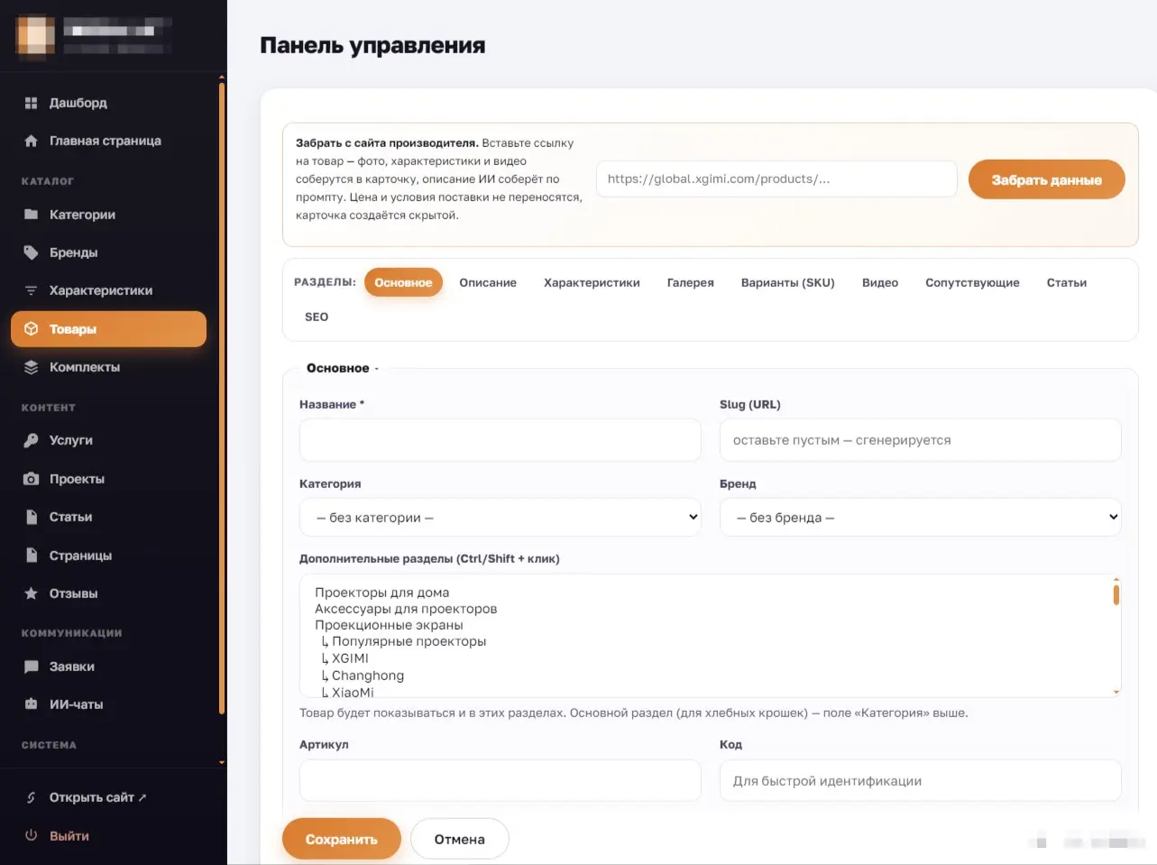Click the star icon next to Отзывы

point(31,594)
